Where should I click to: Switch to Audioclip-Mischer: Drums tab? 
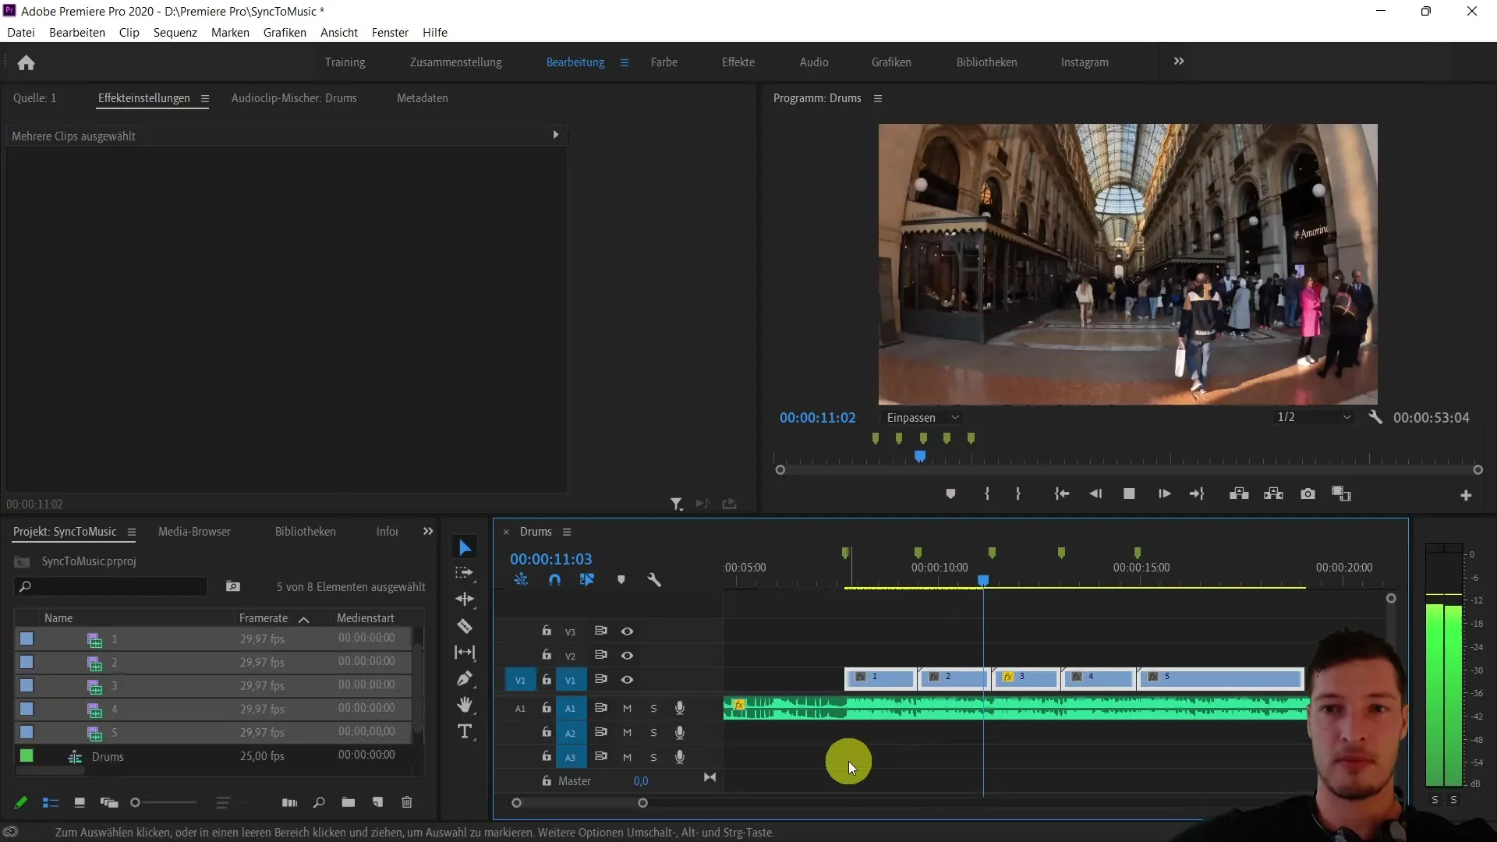coord(294,98)
